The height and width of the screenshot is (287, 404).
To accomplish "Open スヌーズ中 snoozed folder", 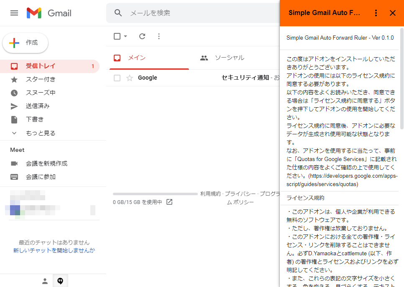I will [50, 93].
